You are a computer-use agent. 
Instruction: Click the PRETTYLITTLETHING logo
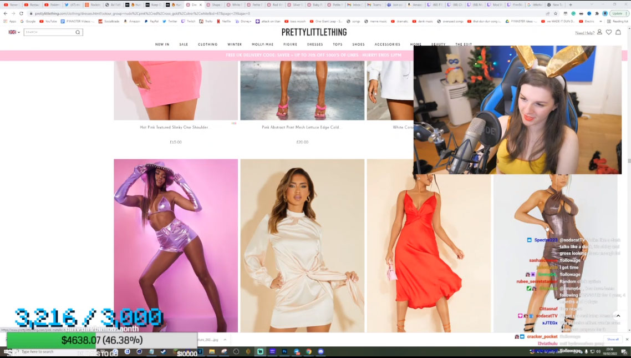point(314,32)
